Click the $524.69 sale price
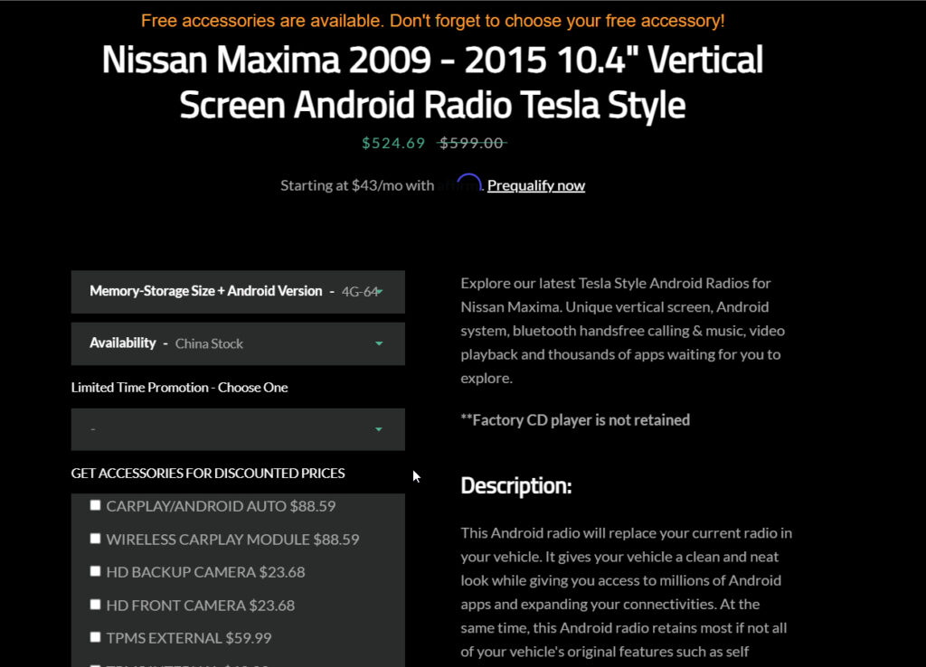926x667 pixels. [393, 143]
